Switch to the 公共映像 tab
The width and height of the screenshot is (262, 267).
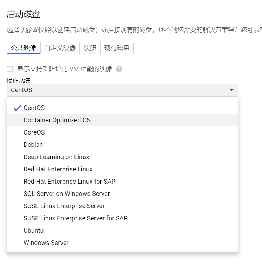click(x=24, y=48)
